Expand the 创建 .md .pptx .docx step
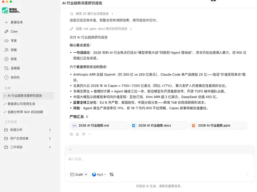The image size is (257, 192). pos(101,29)
